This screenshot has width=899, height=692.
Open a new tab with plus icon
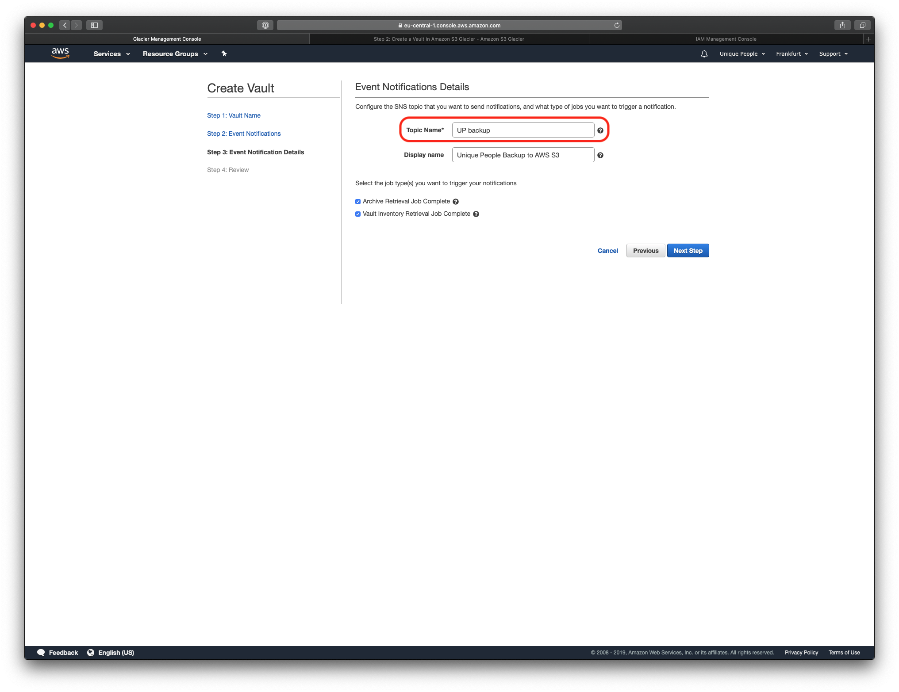868,39
